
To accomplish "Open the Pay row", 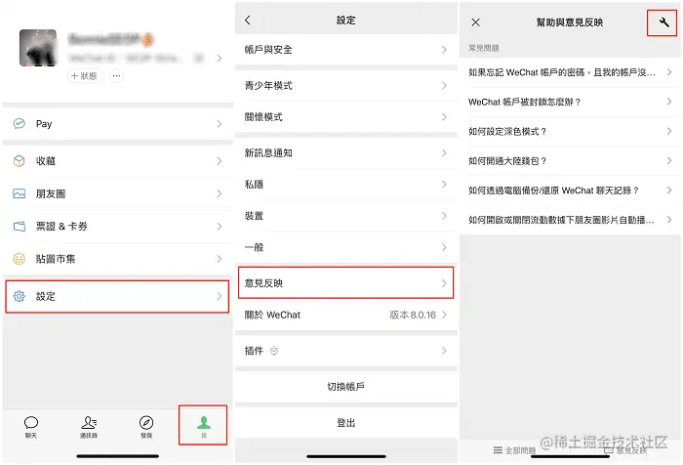I will [x=118, y=123].
